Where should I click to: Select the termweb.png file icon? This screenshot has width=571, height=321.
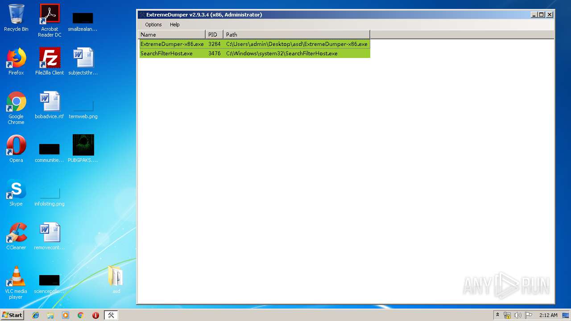(83, 108)
